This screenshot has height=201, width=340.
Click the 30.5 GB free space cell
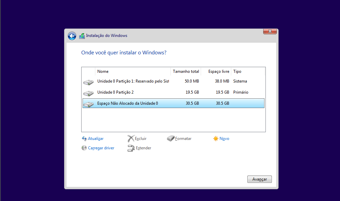(x=223, y=103)
